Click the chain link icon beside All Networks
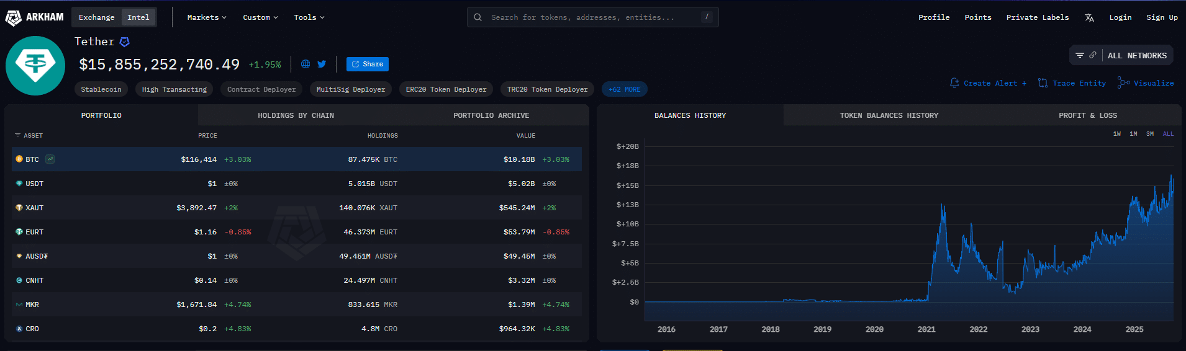1186x351 pixels. click(1093, 55)
